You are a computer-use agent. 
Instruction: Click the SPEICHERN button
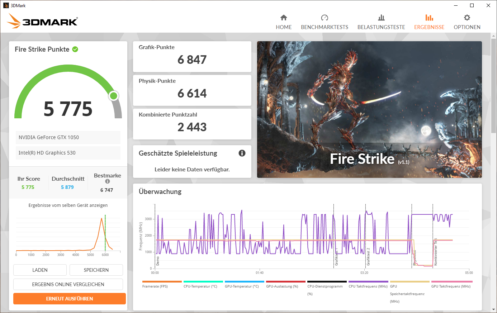click(x=96, y=270)
